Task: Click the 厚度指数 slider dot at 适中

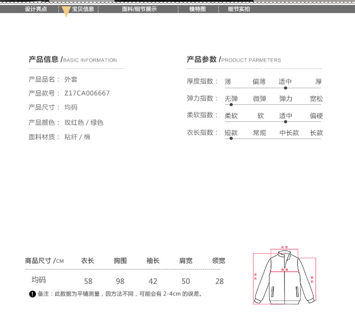Action: pos(285,88)
